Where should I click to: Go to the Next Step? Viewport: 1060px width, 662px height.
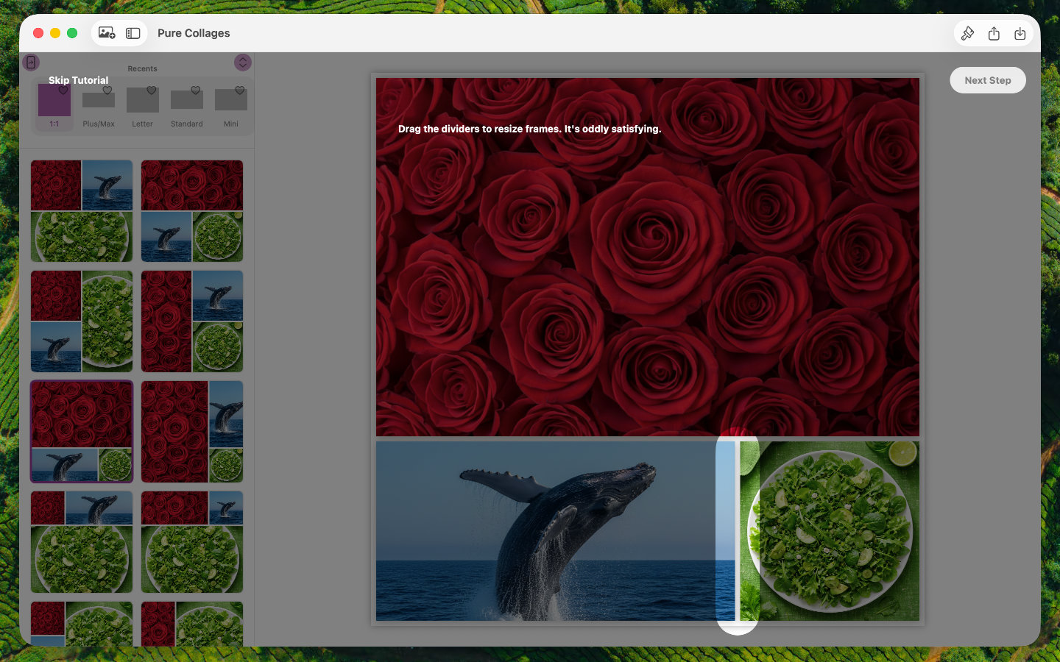(x=988, y=80)
